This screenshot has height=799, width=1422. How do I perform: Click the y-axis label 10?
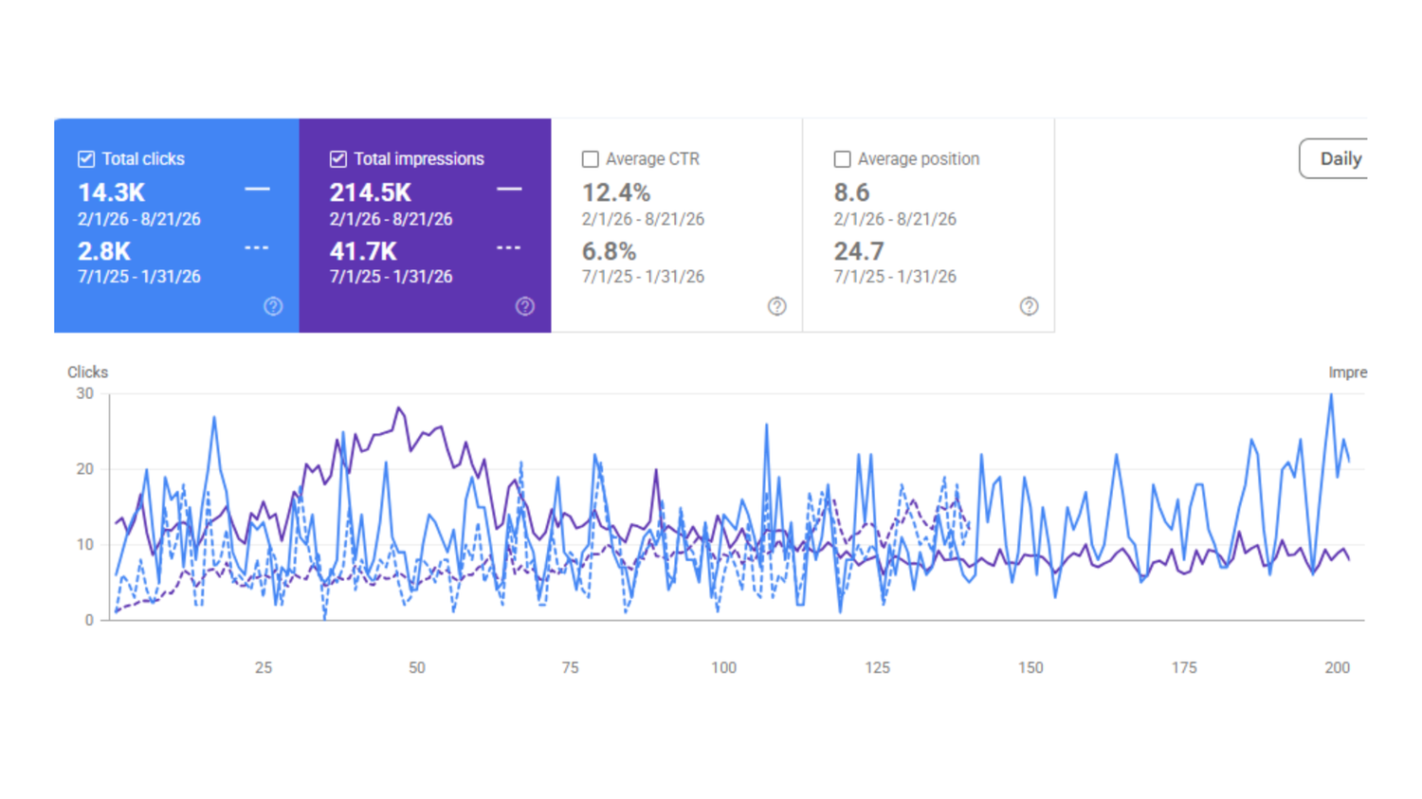point(85,545)
